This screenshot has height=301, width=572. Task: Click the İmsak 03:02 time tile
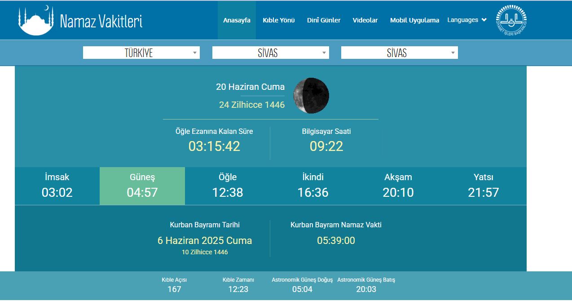57,186
